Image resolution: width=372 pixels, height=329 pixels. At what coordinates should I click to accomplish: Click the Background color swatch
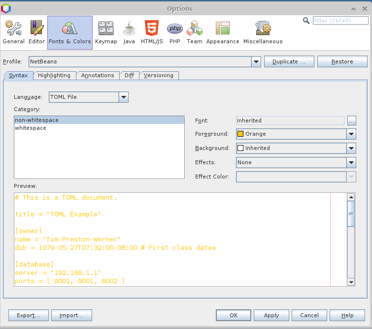[241, 149]
